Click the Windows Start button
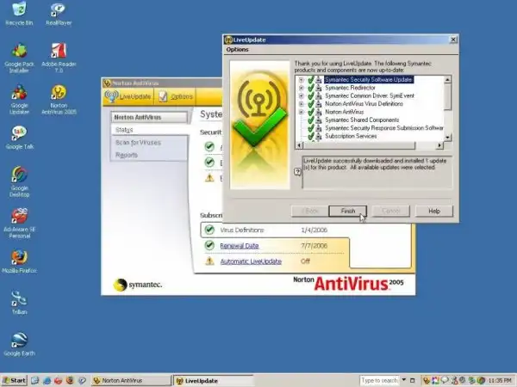The width and height of the screenshot is (517, 387). point(15,380)
